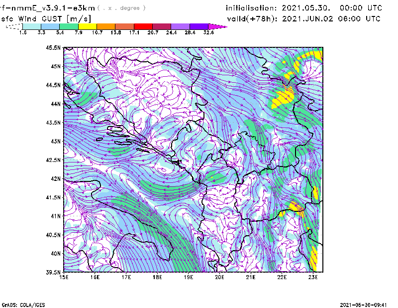Click the "2021-05-30-09:41" timestamp
This screenshot has width=398, height=308.
tap(363, 305)
